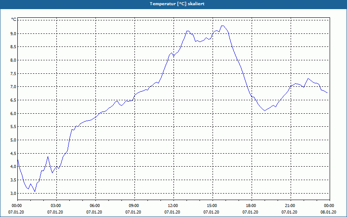Select the 3,0 y-axis tick label
The height and width of the screenshot is (217, 347).
(x=13, y=193)
